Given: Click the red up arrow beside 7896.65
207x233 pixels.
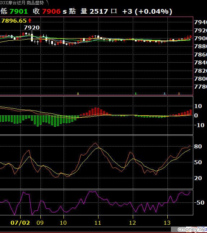Looking at the screenshot, I should point(30,21).
